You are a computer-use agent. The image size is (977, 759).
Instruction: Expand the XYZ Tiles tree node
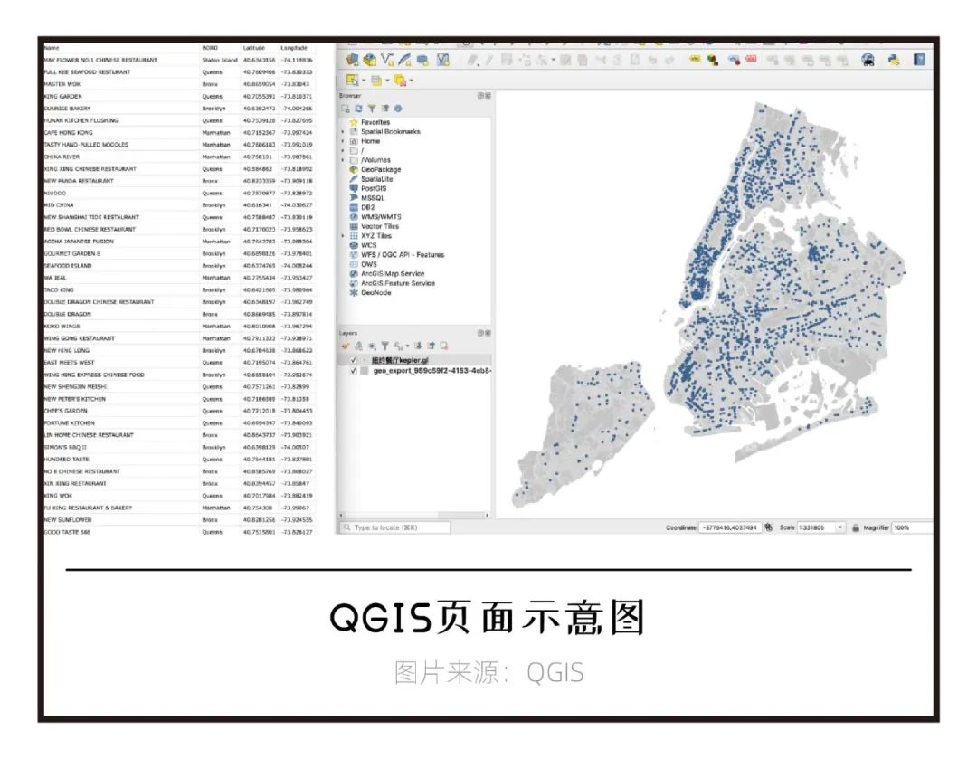pyautogui.click(x=343, y=236)
